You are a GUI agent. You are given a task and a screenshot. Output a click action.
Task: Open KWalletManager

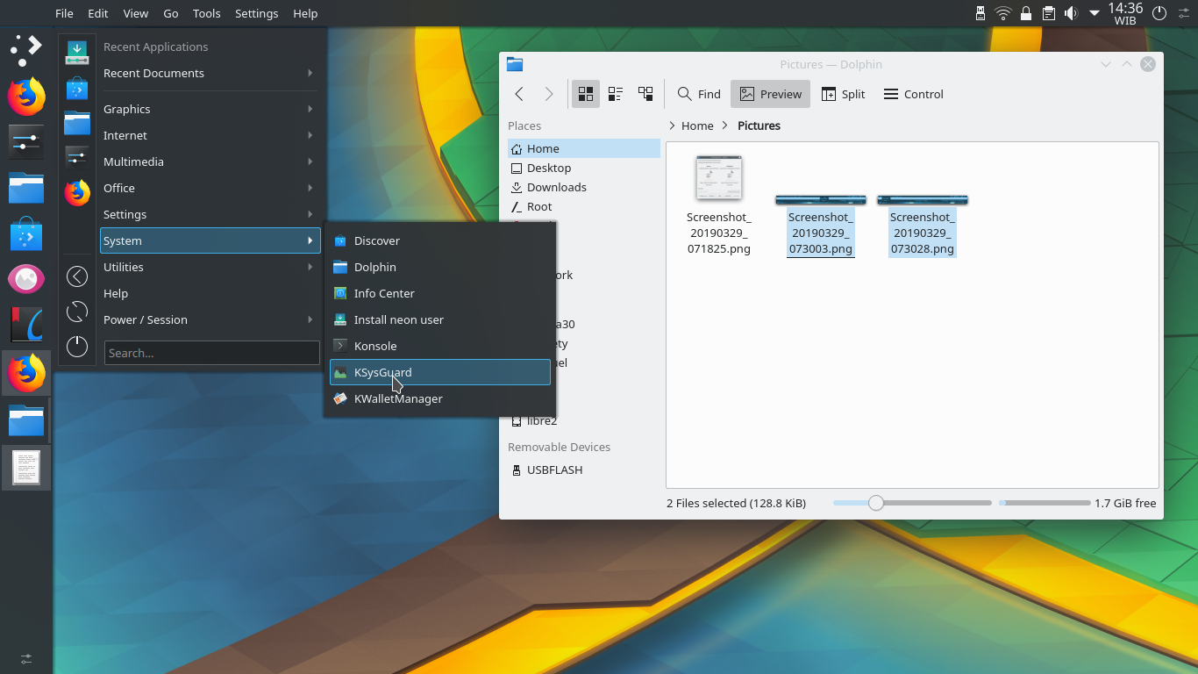(397, 398)
